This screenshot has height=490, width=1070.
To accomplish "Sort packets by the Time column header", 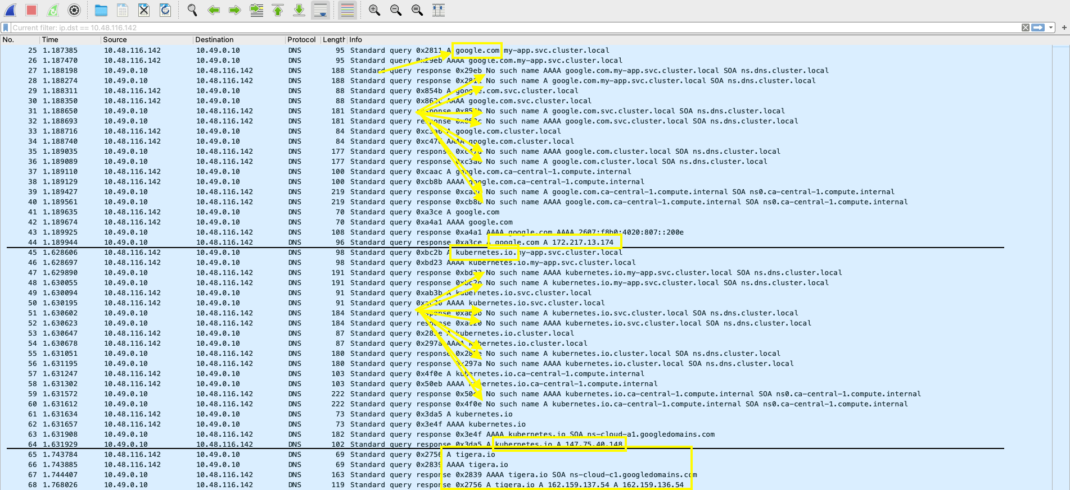I will tap(70, 40).
